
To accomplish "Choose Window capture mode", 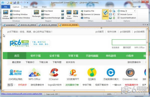I will 15,11.
